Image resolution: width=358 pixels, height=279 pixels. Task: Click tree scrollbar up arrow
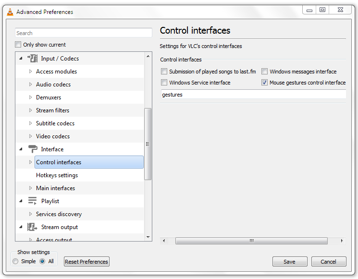click(148, 56)
